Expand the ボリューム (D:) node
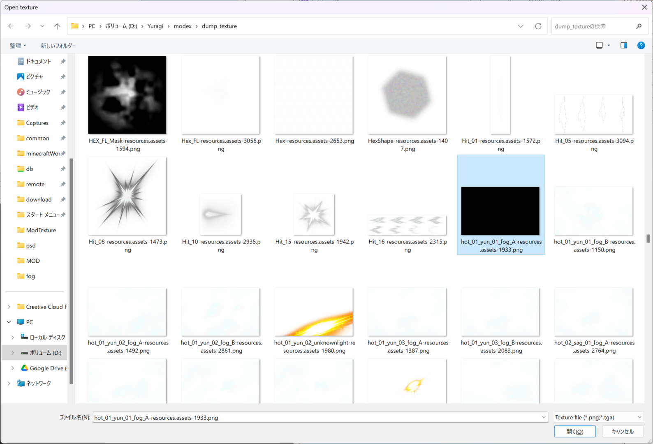 pyautogui.click(x=13, y=353)
